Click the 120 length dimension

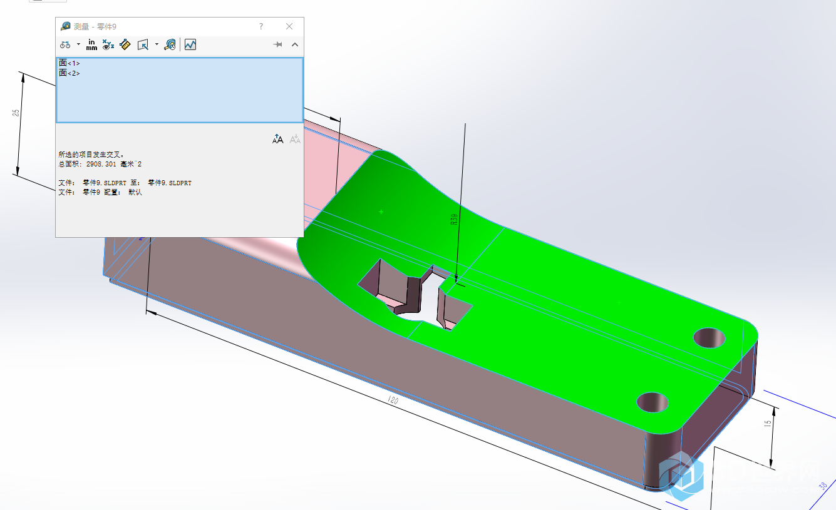(393, 400)
